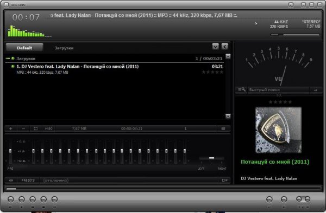
Task: Pause playback with the pause button
Action: click(x=33, y=199)
